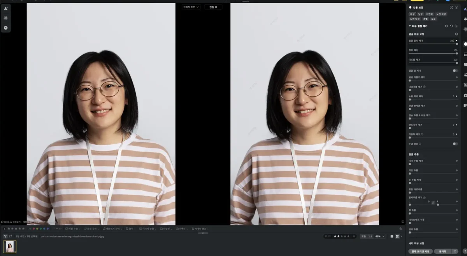Toggle eye icon next to 피부 결점 제거
The image size is (467, 256).
pos(446,26)
